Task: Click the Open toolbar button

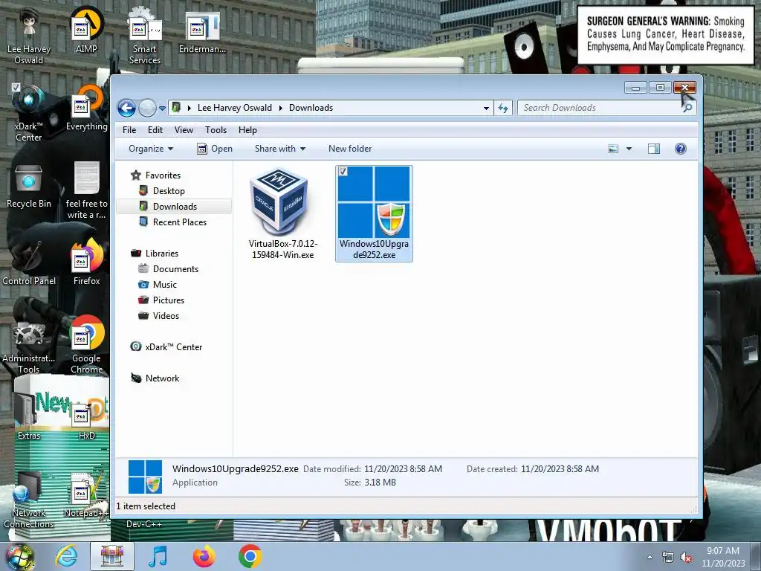Action: 215,149
